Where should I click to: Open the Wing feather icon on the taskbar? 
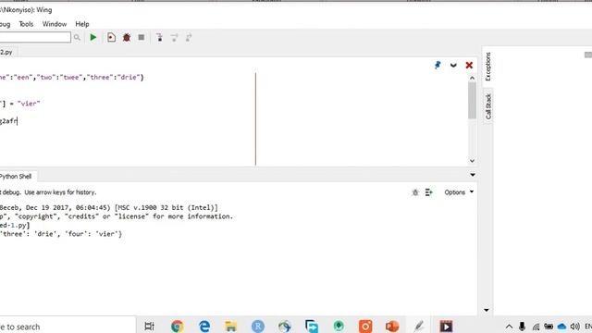419,327
